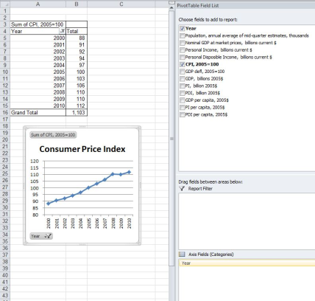315x301 pixels.
Task: Click the scroll up arrow of worksheet
Action: pyautogui.click(x=171, y=7)
